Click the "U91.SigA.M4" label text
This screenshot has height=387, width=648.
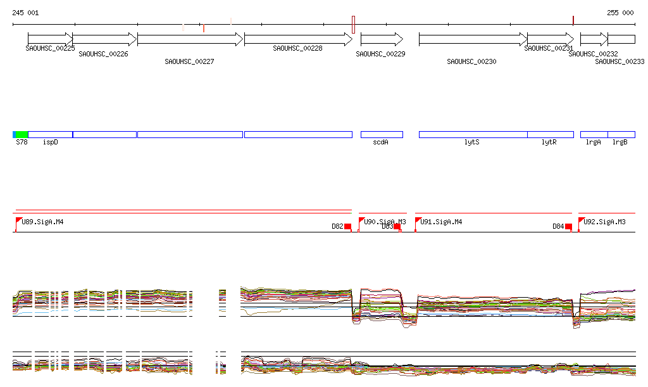pyautogui.click(x=441, y=222)
